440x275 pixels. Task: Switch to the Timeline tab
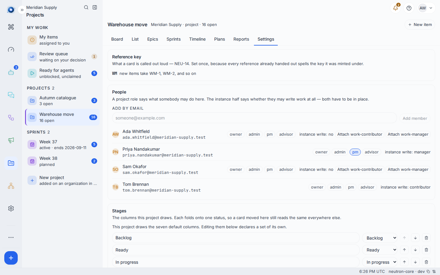click(x=197, y=39)
